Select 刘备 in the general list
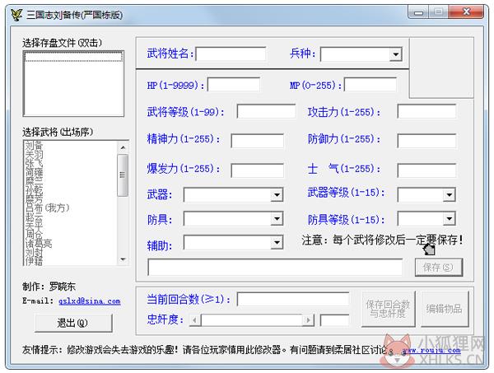 tap(34, 146)
